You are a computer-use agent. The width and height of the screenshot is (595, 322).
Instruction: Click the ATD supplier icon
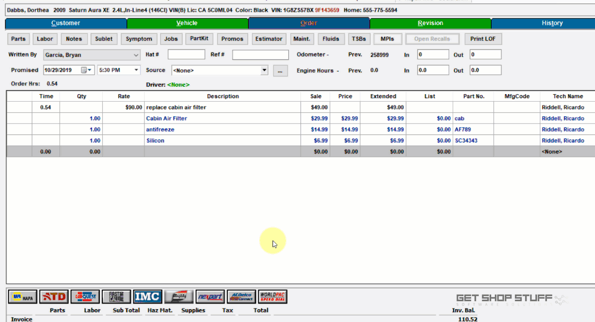click(54, 297)
